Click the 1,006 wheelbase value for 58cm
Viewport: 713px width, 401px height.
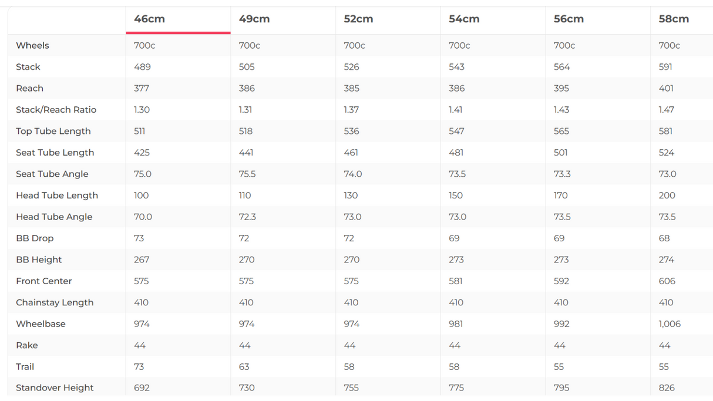[x=670, y=324]
